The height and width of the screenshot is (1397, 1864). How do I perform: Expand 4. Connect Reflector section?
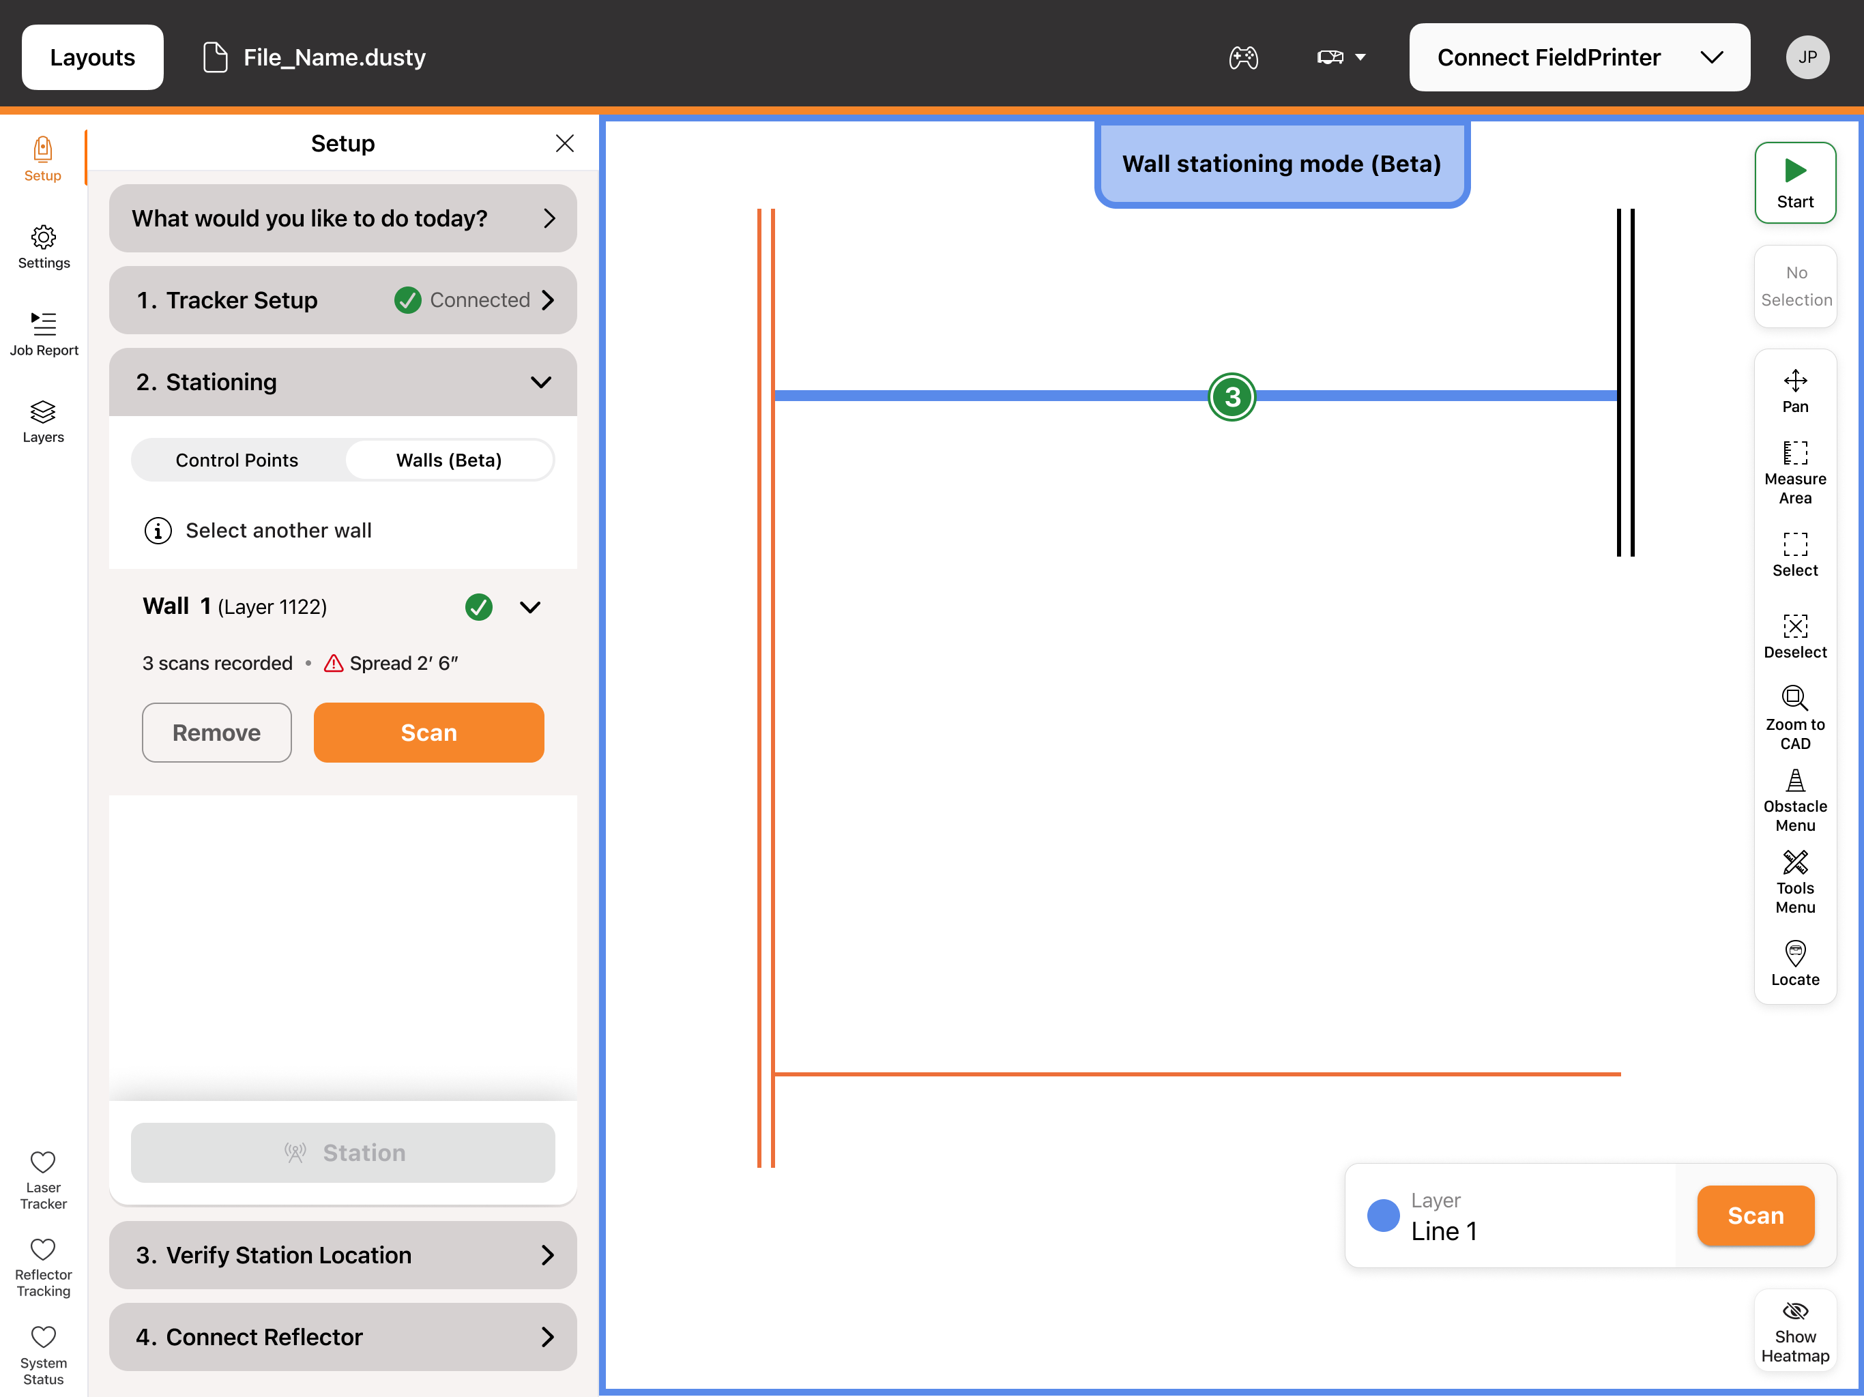coord(343,1336)
